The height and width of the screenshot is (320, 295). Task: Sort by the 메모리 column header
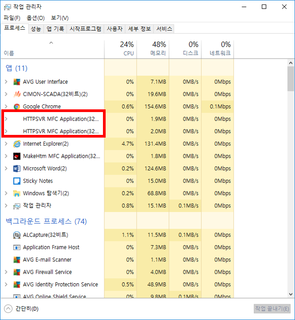[x=153, y=49]
